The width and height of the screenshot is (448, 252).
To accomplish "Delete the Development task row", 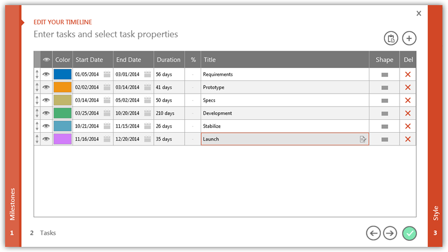I will tap(408, 113).
